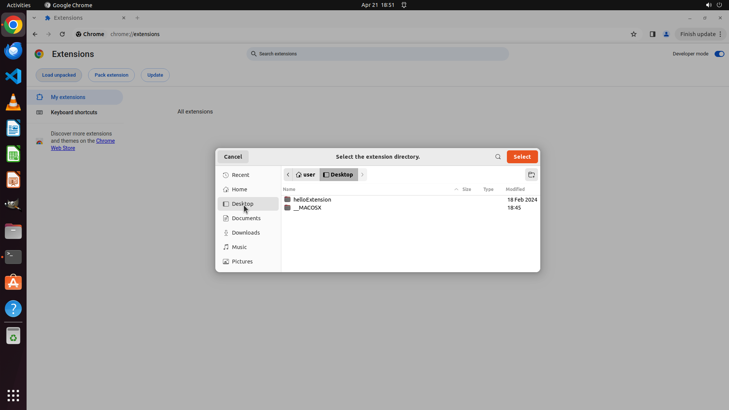
Task: Toggle Developer mode switch off
Action: click(x=719, y=54)
